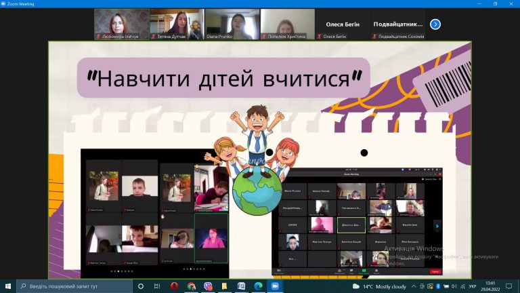Viewport: 520px width, 293px height.
Task: Click the taskbar search input field
Action: click(74, 286)
